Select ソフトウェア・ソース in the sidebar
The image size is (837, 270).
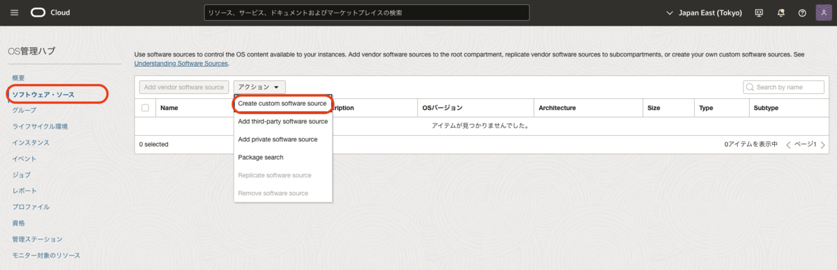[x=43, y=94]
